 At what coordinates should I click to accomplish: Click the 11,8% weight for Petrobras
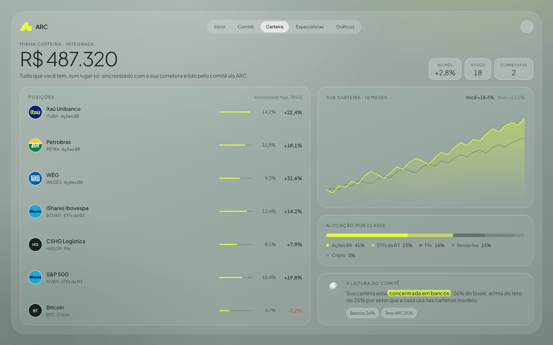(x=269, y=145)
